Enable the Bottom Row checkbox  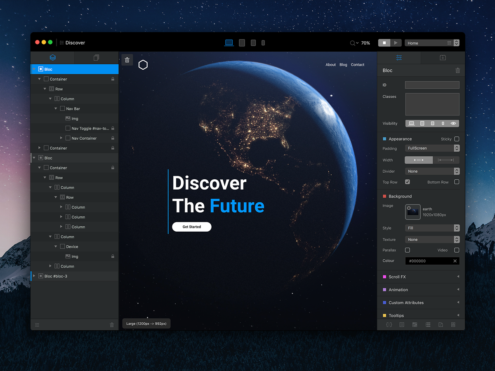[x=457, y=182]
